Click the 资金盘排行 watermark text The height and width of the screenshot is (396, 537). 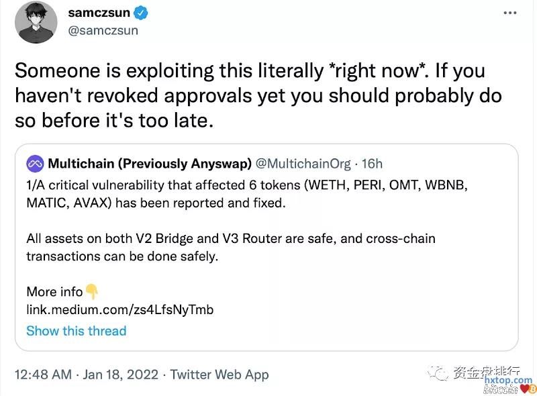pos(487,371)
